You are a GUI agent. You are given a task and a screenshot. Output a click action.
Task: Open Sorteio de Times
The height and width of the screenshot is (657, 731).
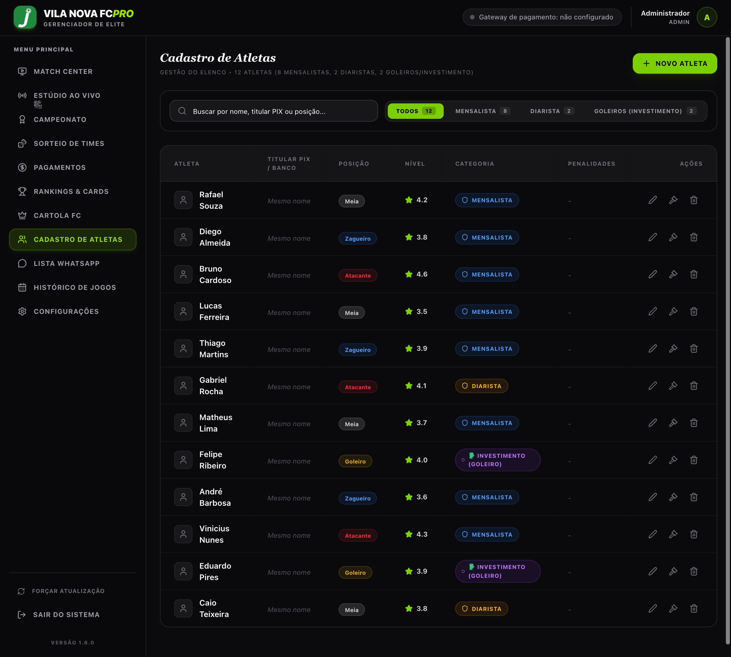point(73,144)
